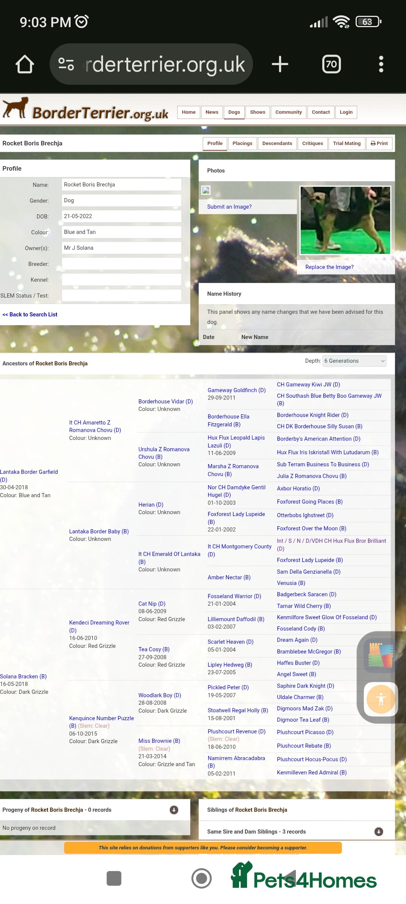Open a new browser tab with plus icon
Viewport: 406px width, 904px height.
point(280,64)
